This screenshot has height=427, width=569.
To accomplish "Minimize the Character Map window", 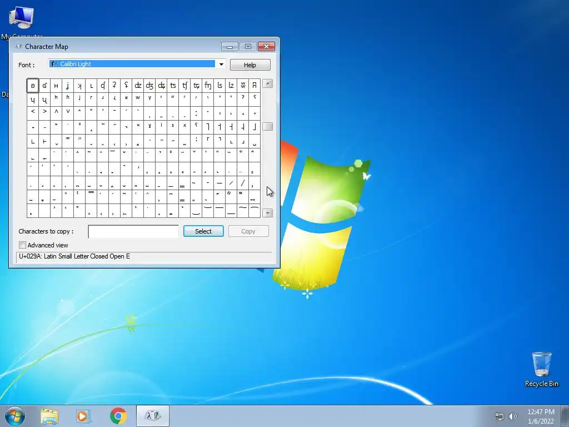I will (x=229, y=47).
